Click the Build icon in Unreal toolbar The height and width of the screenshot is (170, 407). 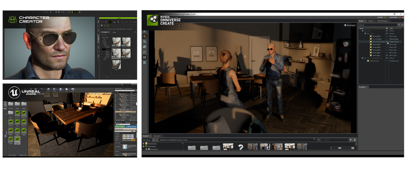pos(60,89)
